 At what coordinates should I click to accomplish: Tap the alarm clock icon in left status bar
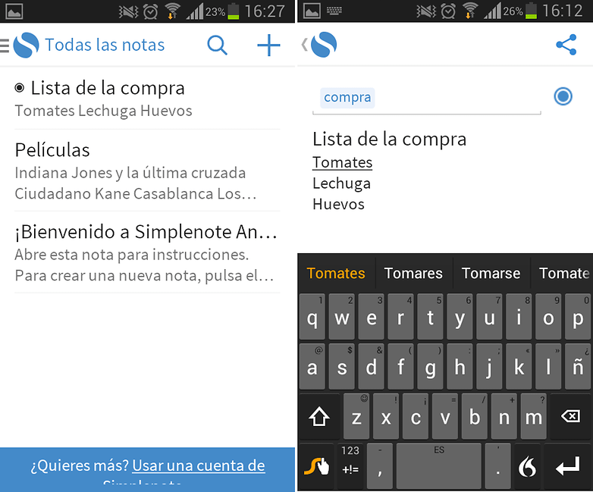[x=150, y=11]
